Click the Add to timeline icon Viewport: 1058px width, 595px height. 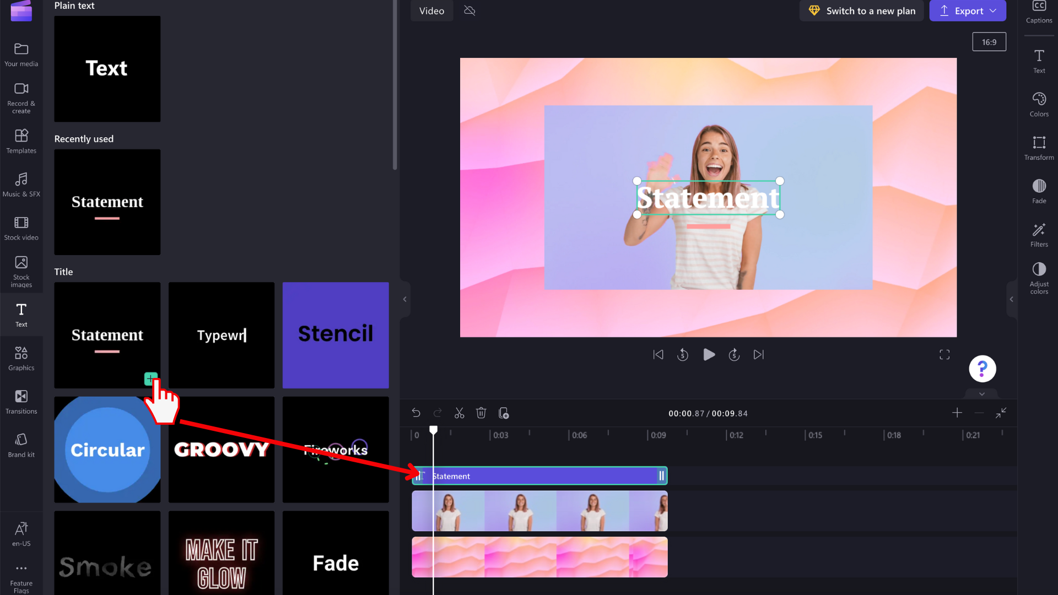point(150,378)
